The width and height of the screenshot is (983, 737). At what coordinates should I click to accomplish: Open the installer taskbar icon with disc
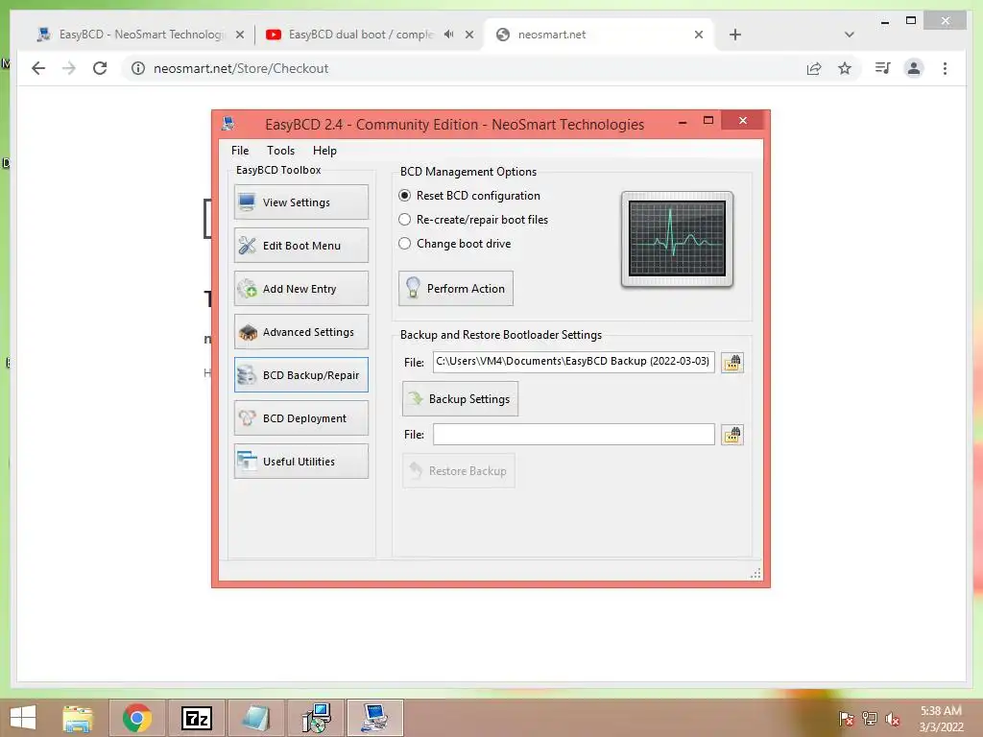pyautogui.click(x=315, y=718)
